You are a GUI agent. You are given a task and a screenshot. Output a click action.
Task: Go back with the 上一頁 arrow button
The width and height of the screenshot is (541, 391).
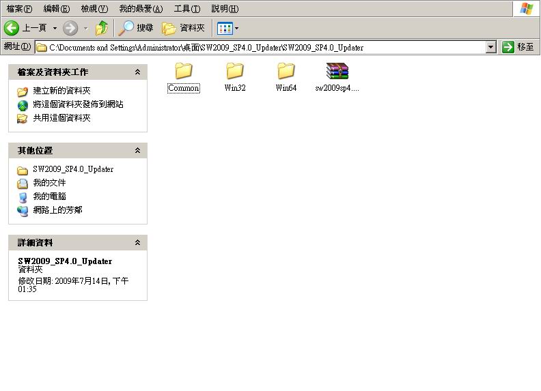(25, 28)
